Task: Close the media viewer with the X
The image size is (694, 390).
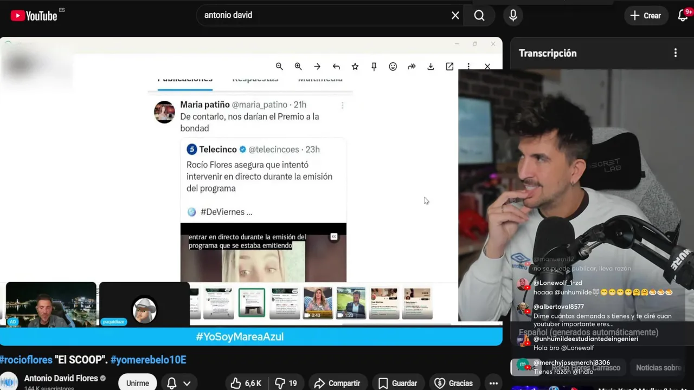Action: (x=487, y=67)
